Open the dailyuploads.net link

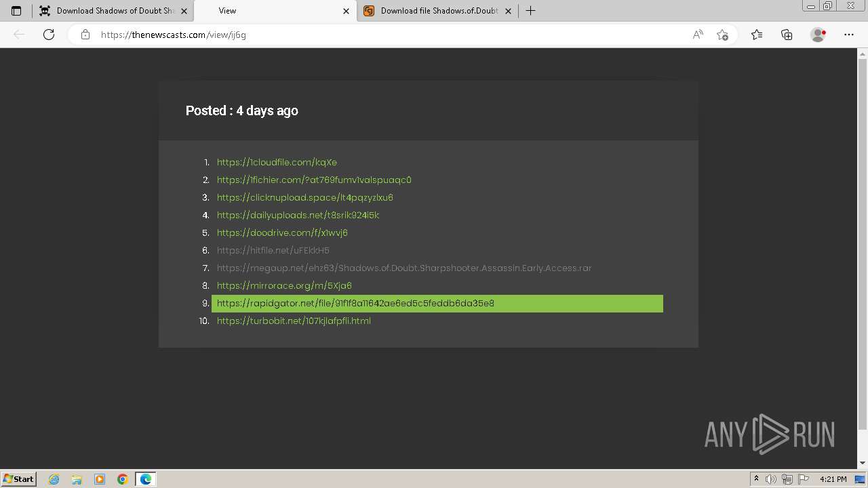(298, 215)
